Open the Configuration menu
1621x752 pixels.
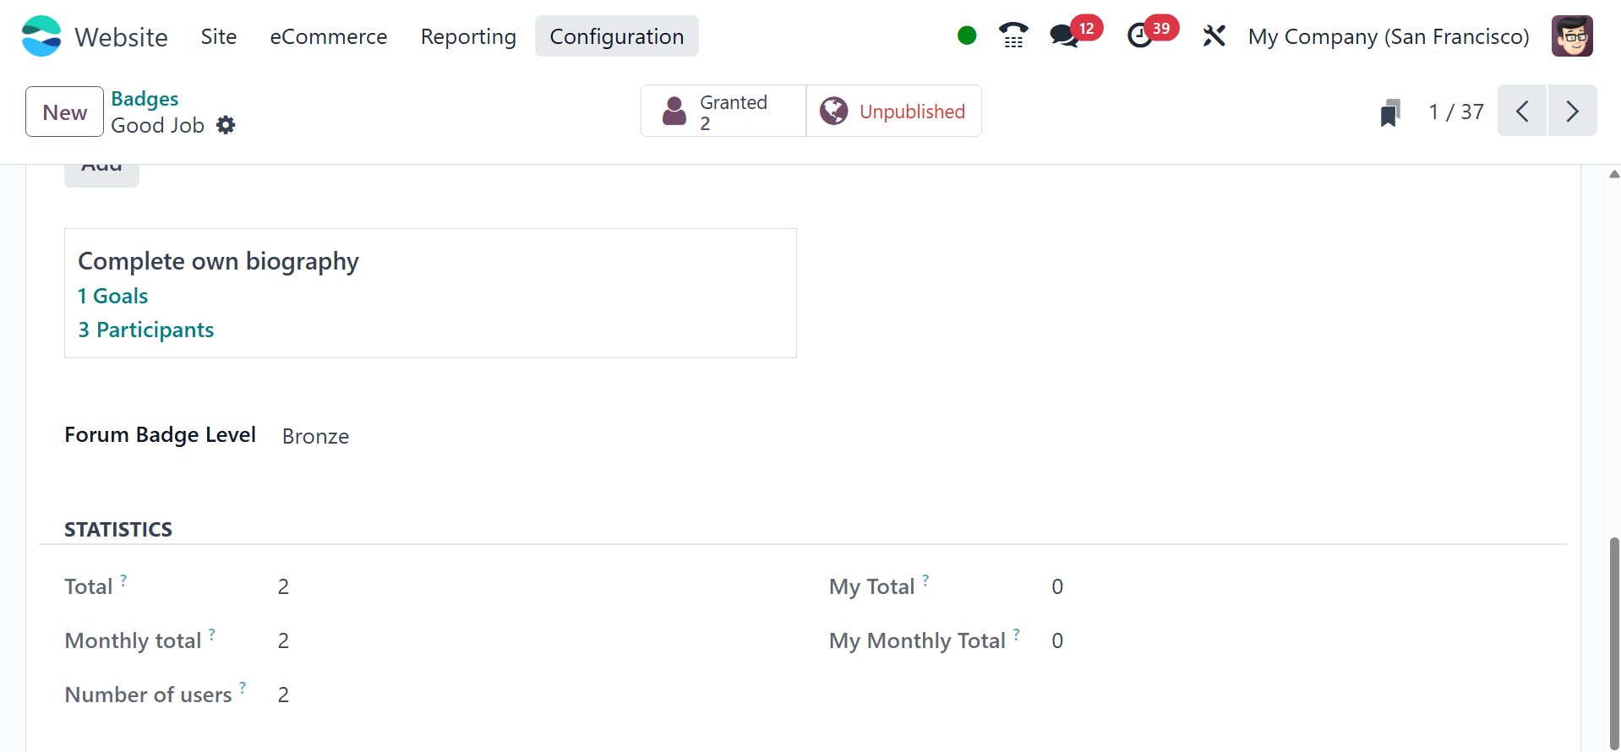click(x=617, y=36)
